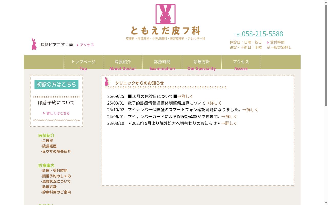Open 詳しくはこちら under 順番予約について

pyautogui.click(x=56, y=113)
